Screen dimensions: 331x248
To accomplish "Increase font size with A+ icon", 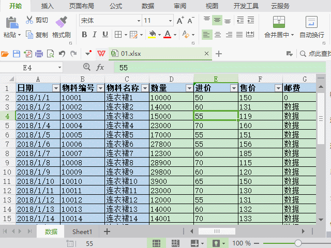I will pyautogui.click(x=180, y=21).
